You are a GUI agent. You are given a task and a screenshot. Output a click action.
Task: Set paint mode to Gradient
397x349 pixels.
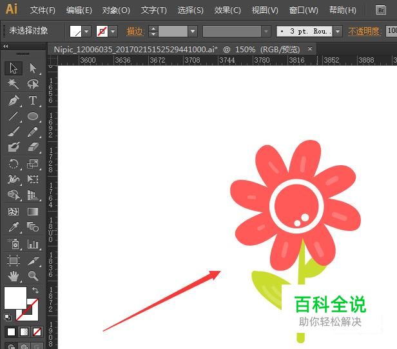[x=24, y=332]
